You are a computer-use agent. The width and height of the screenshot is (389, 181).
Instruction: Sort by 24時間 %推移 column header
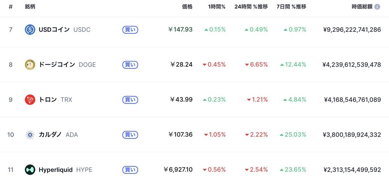coord(251,6)
